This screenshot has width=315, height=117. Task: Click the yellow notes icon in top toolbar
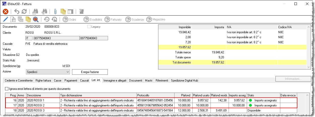pos(63,11)
